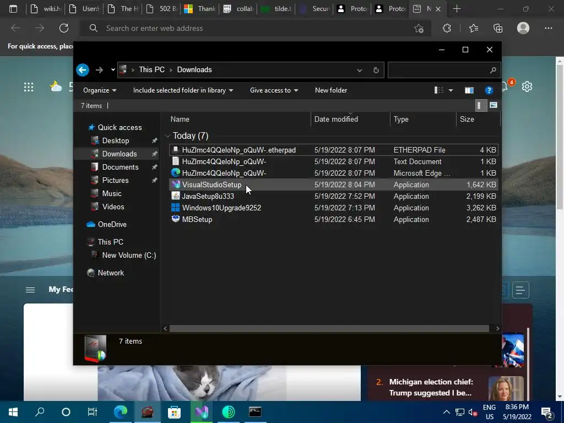The height and width of the screenshot is (423, 564).
Task: Open Videos in the navigation pane
Action: (x=113, y=207)
